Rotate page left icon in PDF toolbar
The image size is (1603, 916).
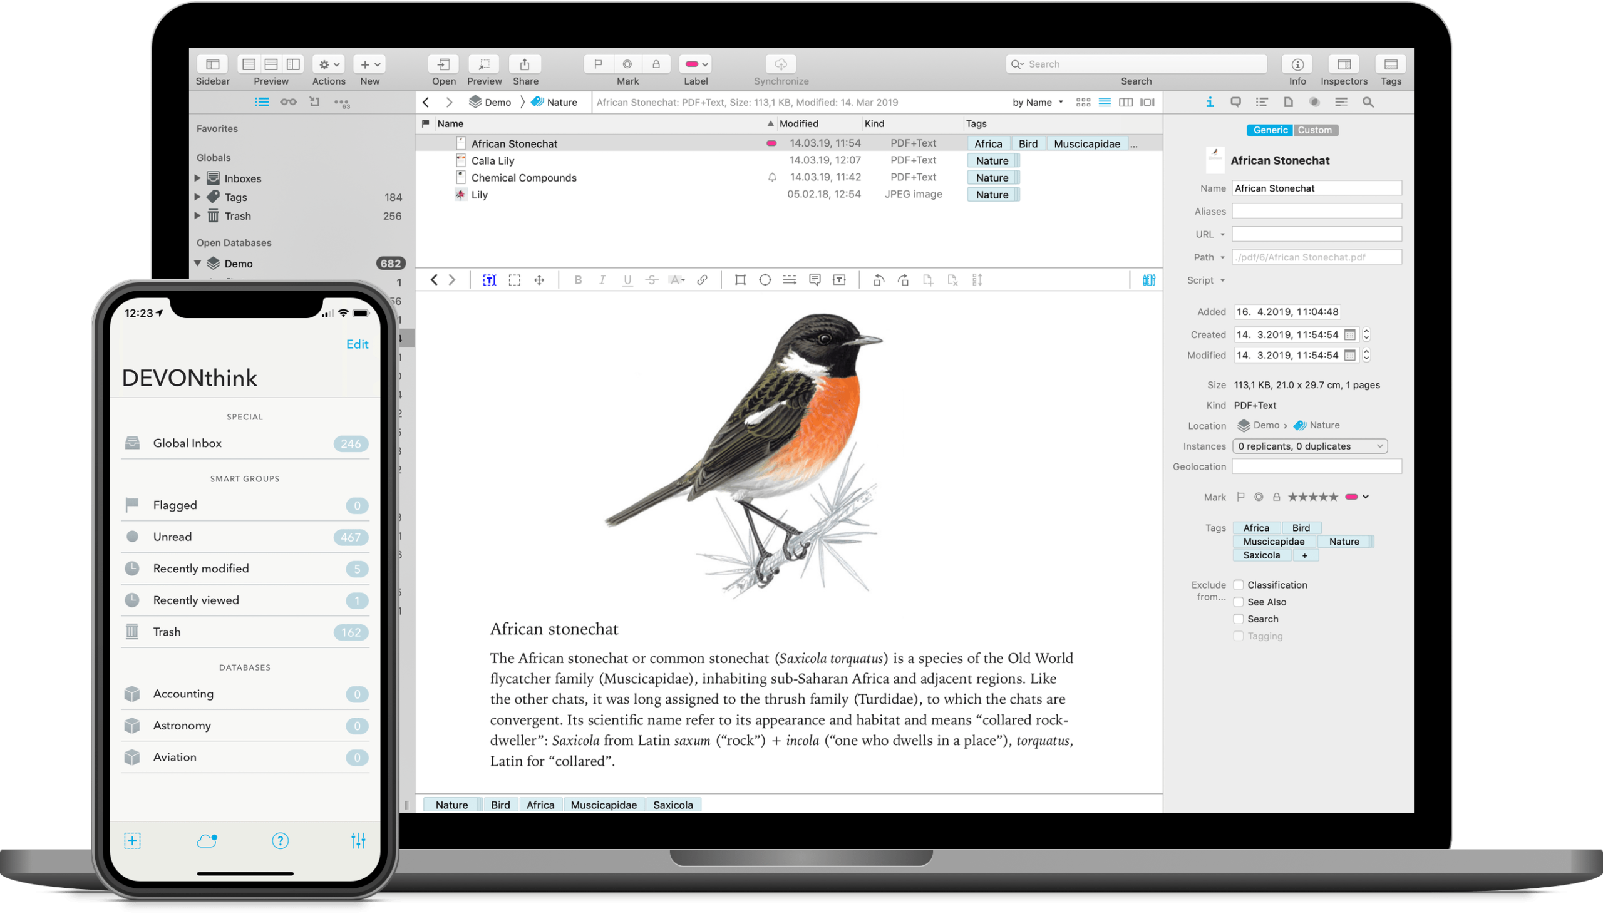pos(879,280)
